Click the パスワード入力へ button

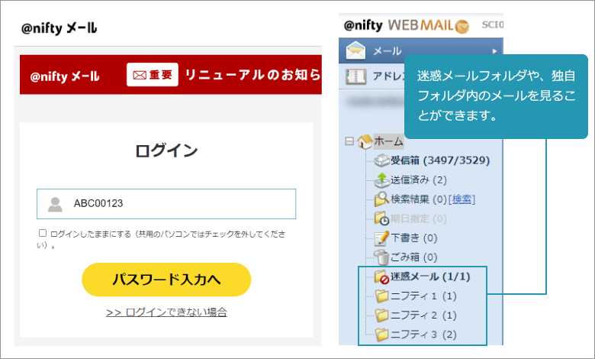point(166,280)
